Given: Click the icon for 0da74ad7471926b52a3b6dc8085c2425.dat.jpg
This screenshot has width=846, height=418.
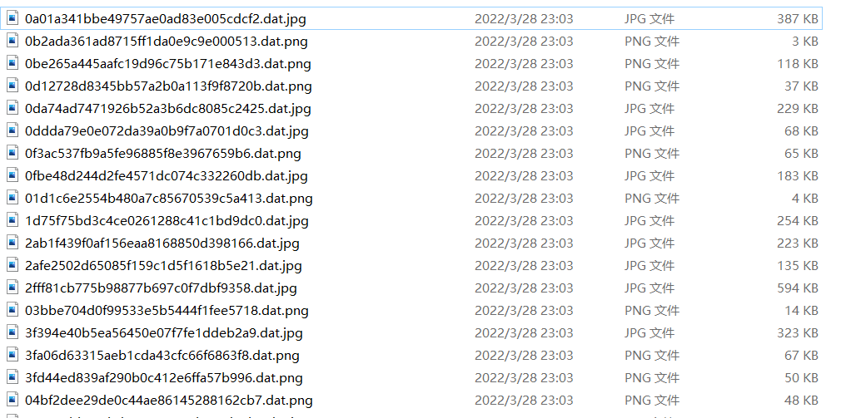Looking at the screenshot, I should pyautogui.click(x=12, y=108).
